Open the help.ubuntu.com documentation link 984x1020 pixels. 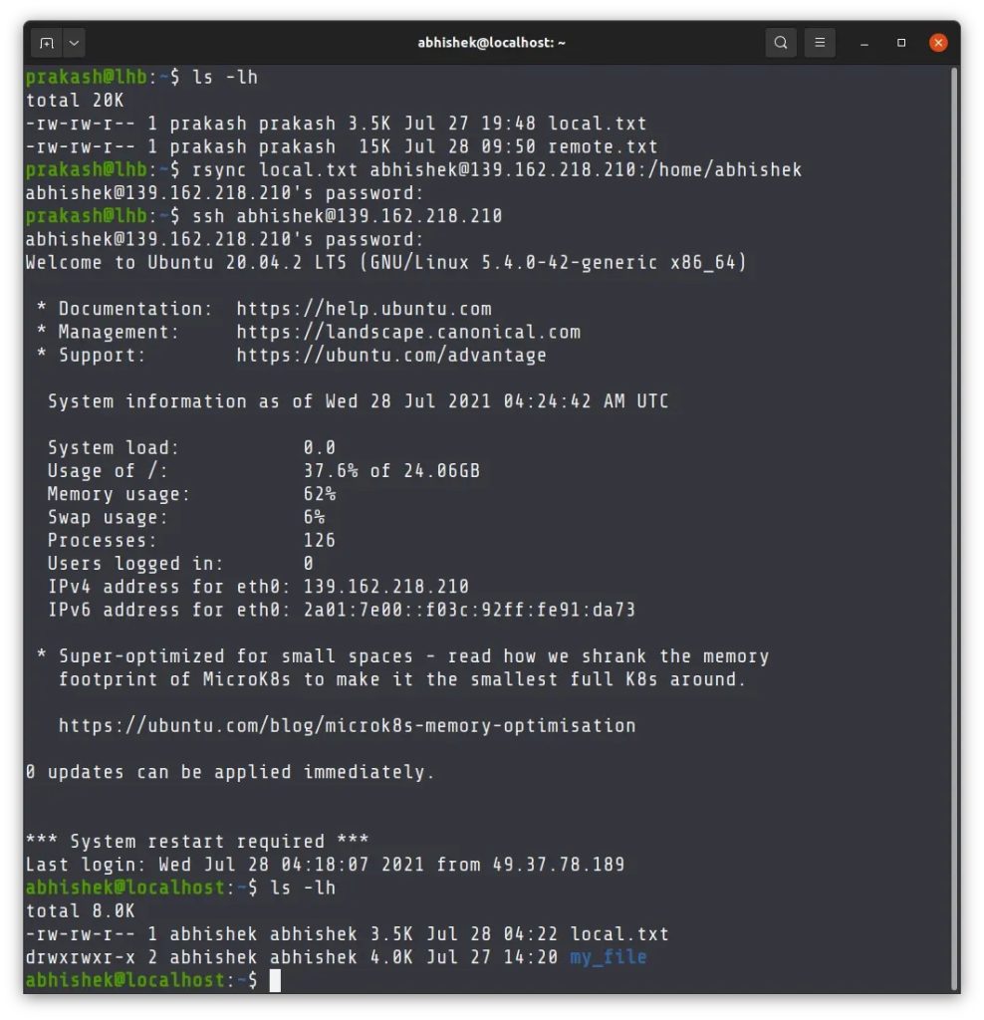pyautogui.click(x=364, y=309)
